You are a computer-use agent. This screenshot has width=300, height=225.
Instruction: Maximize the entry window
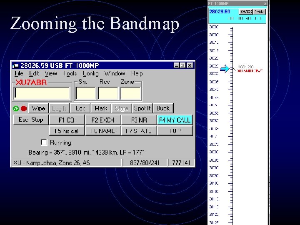183,65
